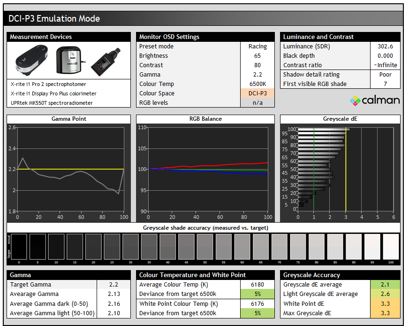Click the Gamma Point chart
Screen dimensions: 409x326
pos(70,169)
